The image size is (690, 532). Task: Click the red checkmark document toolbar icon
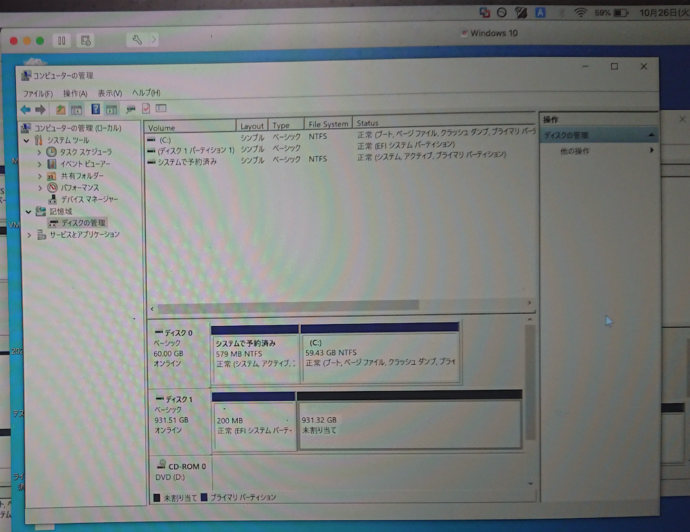pos(146,108)
